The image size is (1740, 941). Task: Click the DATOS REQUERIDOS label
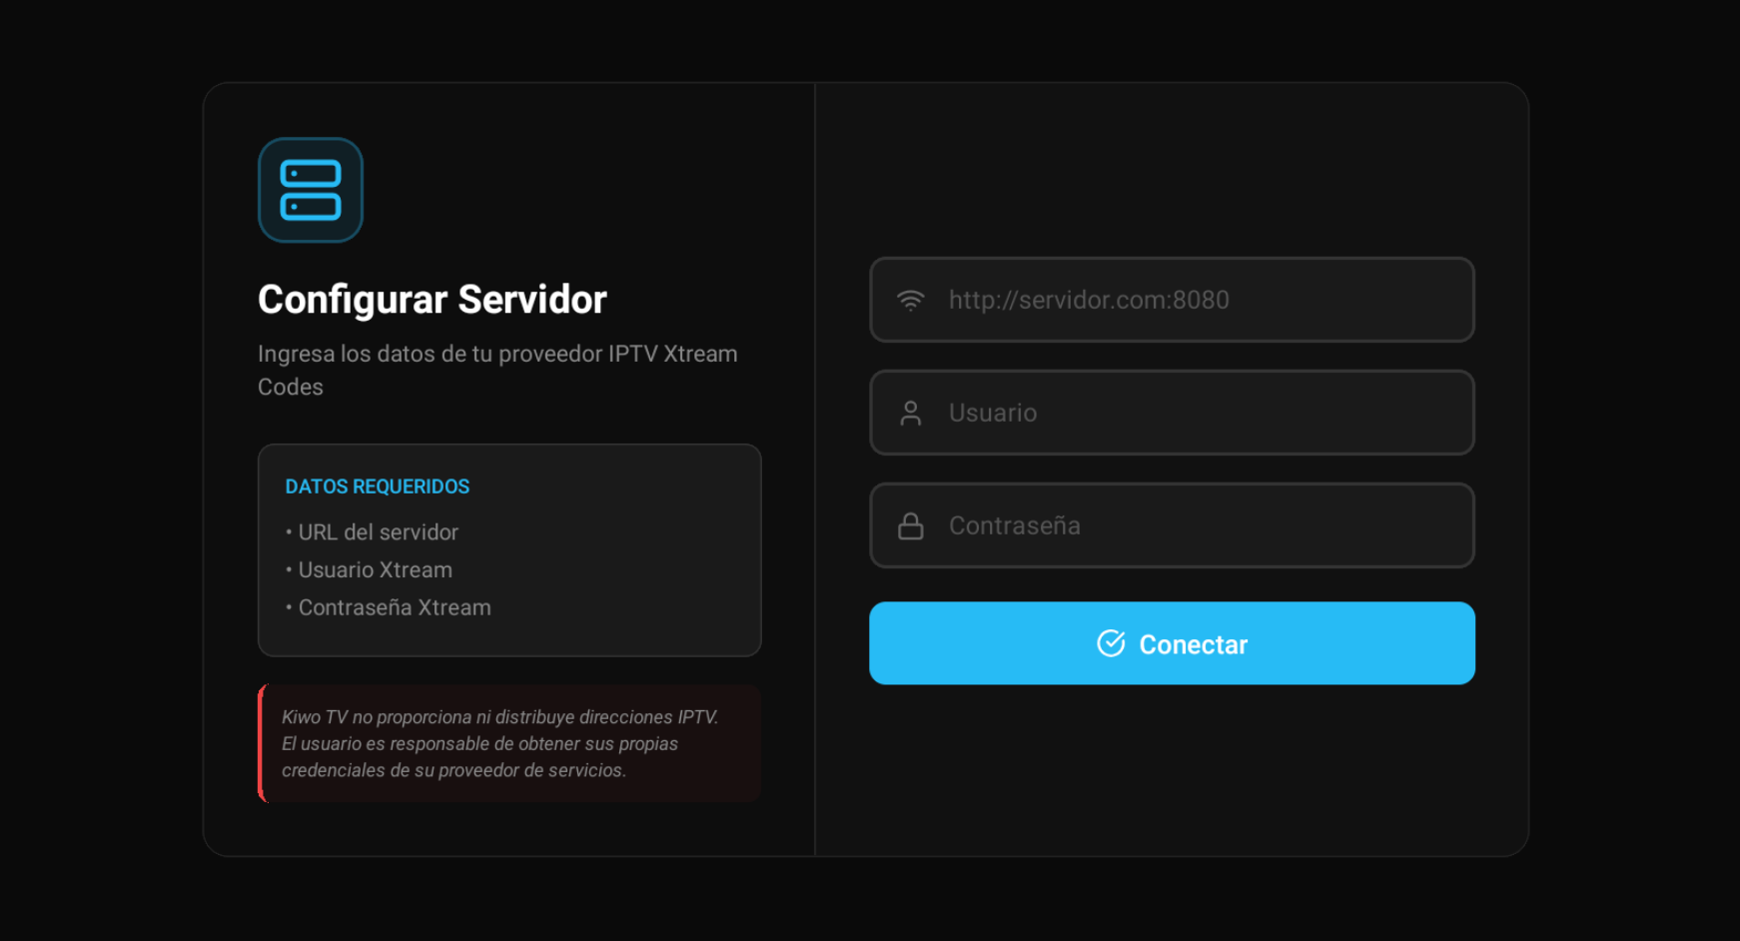tap(377, 486)
